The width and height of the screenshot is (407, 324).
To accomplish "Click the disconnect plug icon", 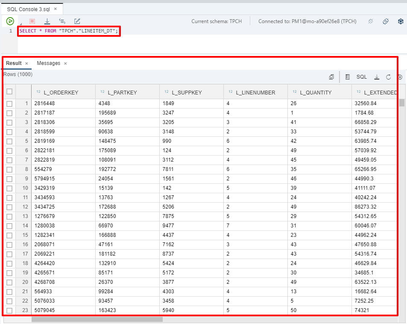I will [x=371, y=21].
